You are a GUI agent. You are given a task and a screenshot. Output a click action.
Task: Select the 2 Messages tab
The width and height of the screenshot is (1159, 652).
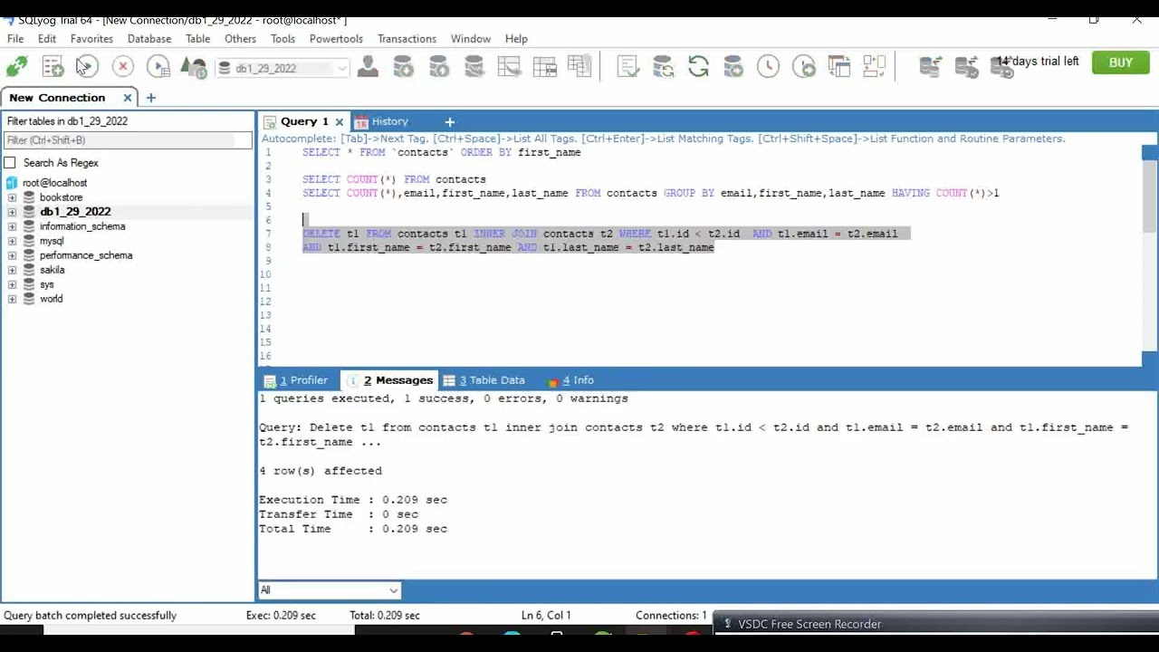391,380
